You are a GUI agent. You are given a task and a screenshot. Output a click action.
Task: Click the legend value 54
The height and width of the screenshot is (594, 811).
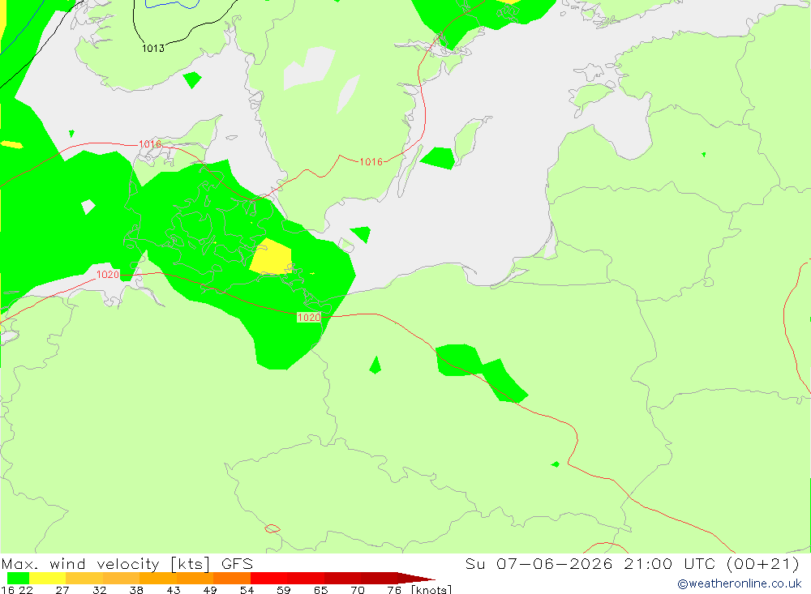[247, 590]
